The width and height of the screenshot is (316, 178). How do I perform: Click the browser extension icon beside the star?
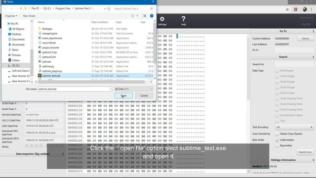pyautogui.click(x=296, y=9)
